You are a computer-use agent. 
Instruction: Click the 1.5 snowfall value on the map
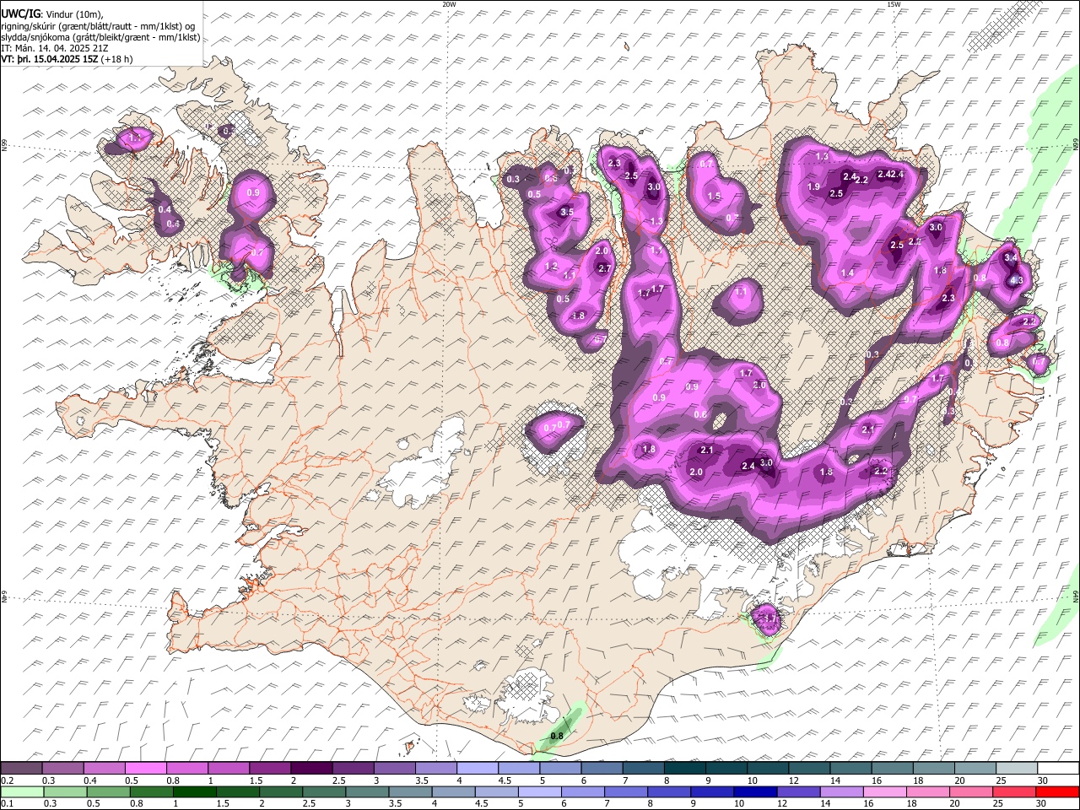coord(714,196)
